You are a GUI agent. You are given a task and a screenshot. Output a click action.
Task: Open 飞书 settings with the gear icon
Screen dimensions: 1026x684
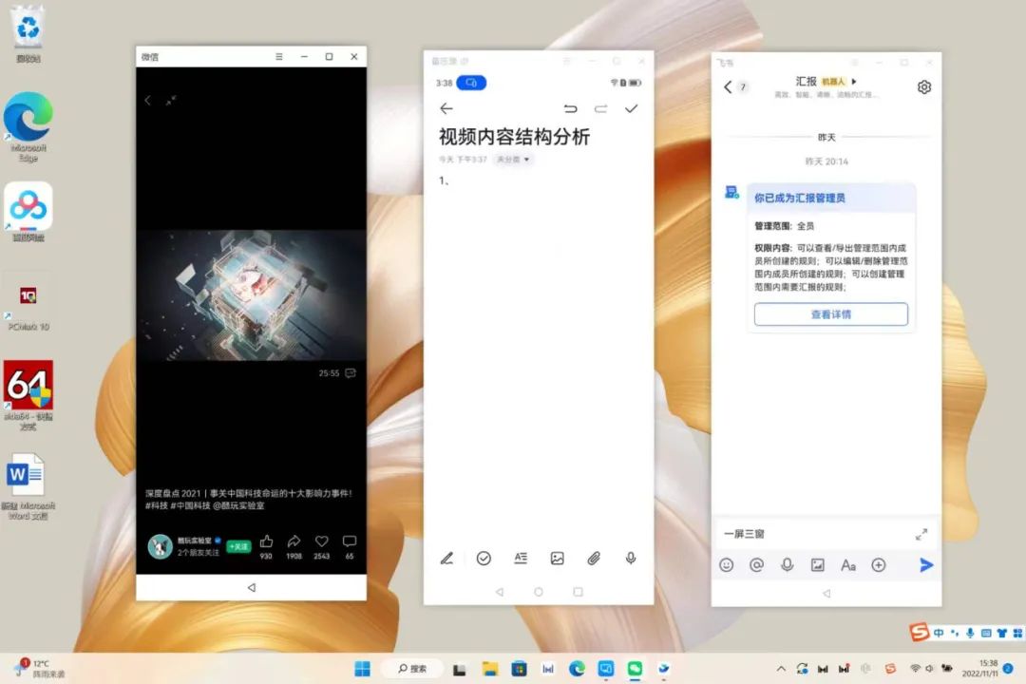point(924,86)
